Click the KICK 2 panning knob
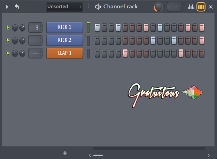This screenshot has width=217, height=159. tap(15, 40)
